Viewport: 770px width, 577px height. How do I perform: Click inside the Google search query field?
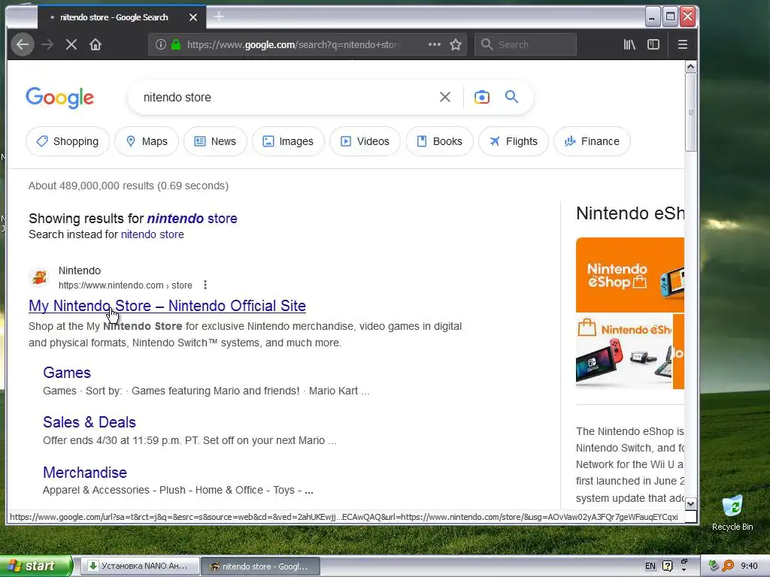pyautogui.click(x=285, y=97)
